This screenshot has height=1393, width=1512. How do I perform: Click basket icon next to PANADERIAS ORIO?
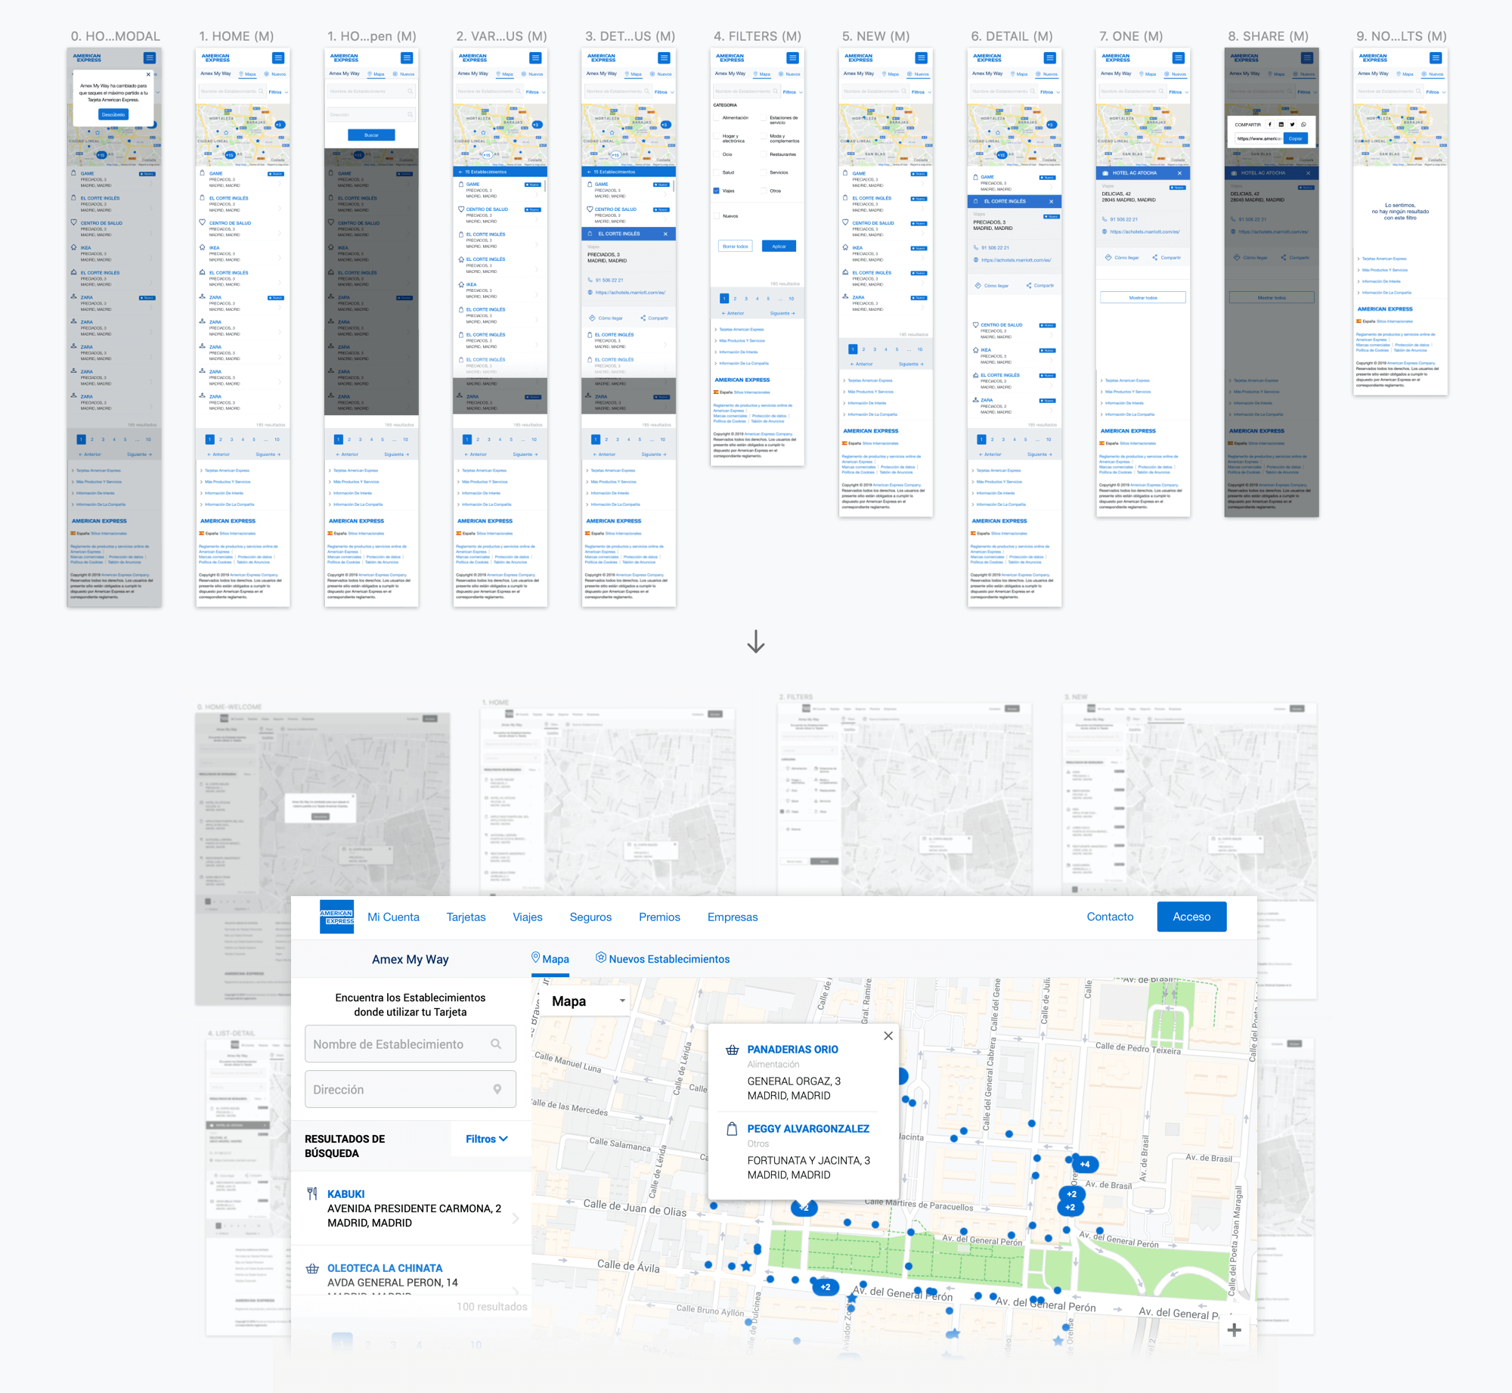point(732,1050)
